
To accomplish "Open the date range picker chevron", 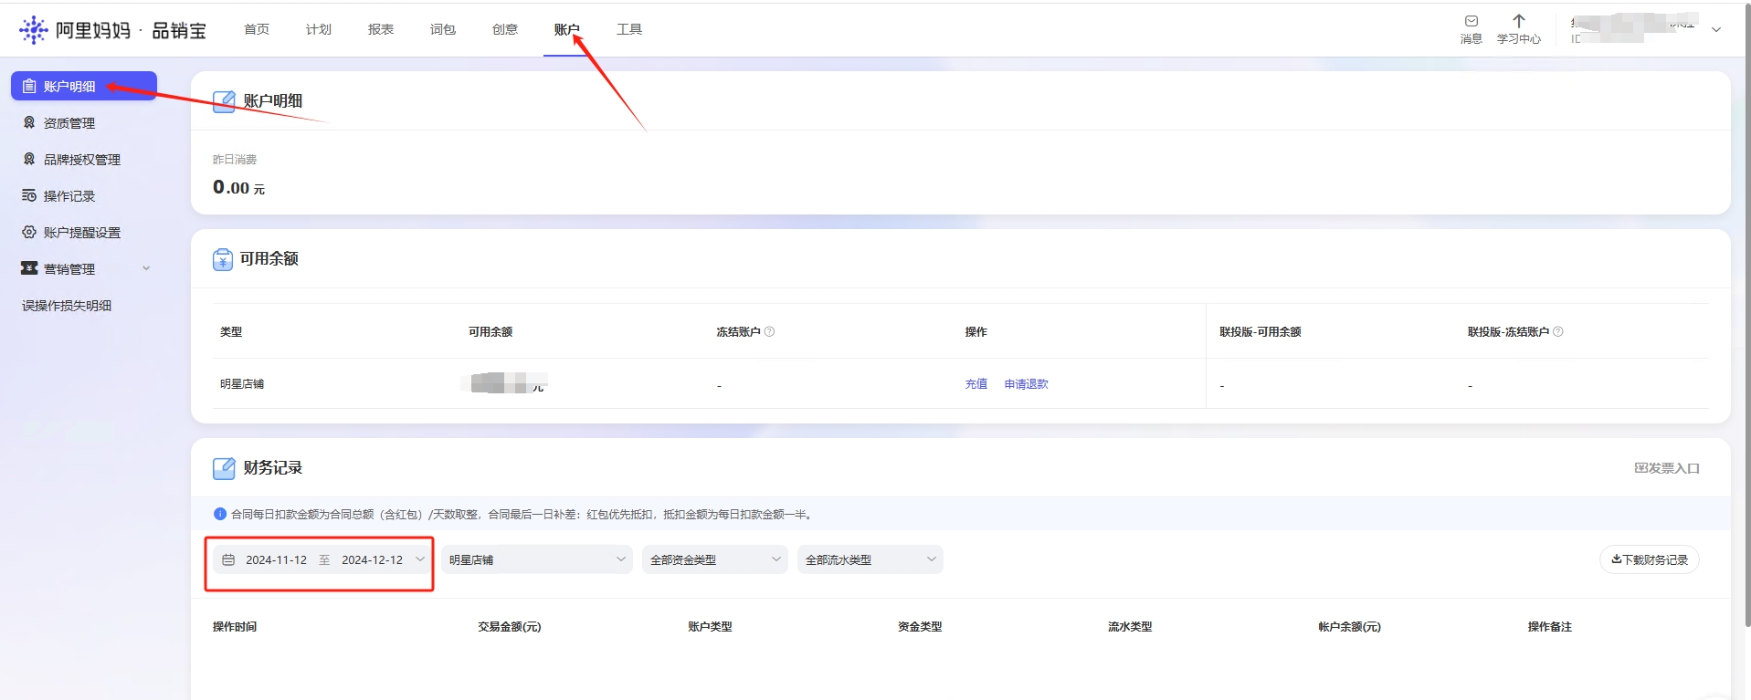I will pyautogui.click(x=420, y=559).
